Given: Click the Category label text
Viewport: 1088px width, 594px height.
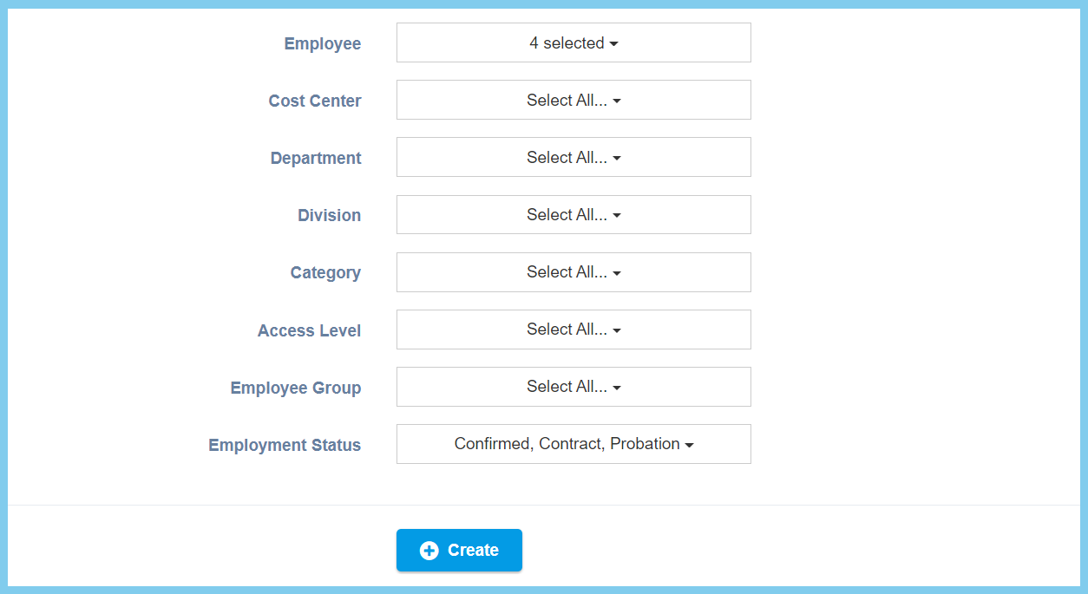Looking at the screenshot, I should tap(325, 272).
